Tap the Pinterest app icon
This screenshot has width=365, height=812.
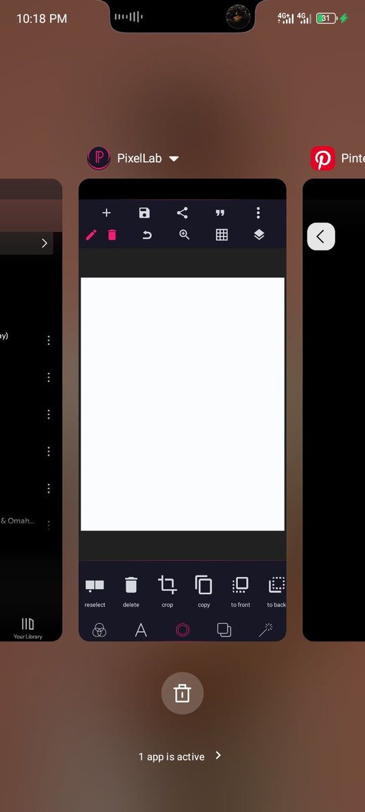tap(323, 159)
